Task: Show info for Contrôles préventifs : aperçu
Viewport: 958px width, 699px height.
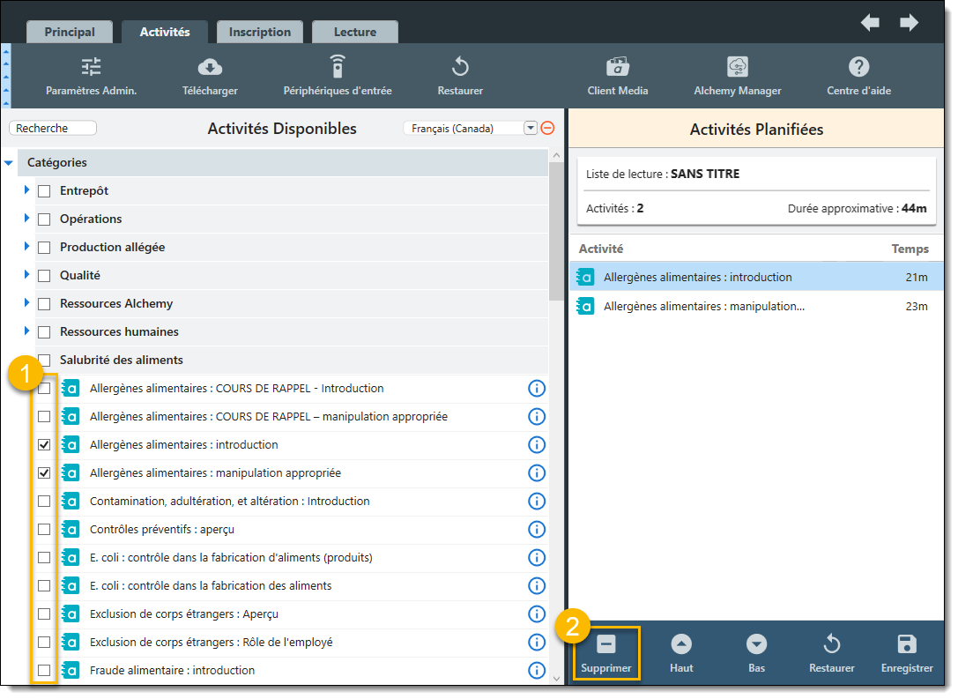Action: click(x=536, y=530)
